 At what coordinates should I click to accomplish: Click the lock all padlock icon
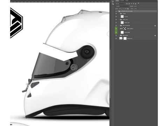click(x=128, y=9)
